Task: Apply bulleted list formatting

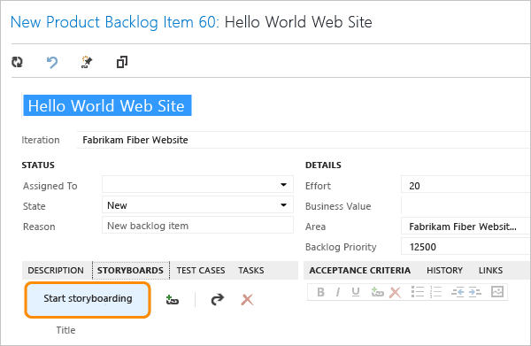Action: (x=417, y=292)
